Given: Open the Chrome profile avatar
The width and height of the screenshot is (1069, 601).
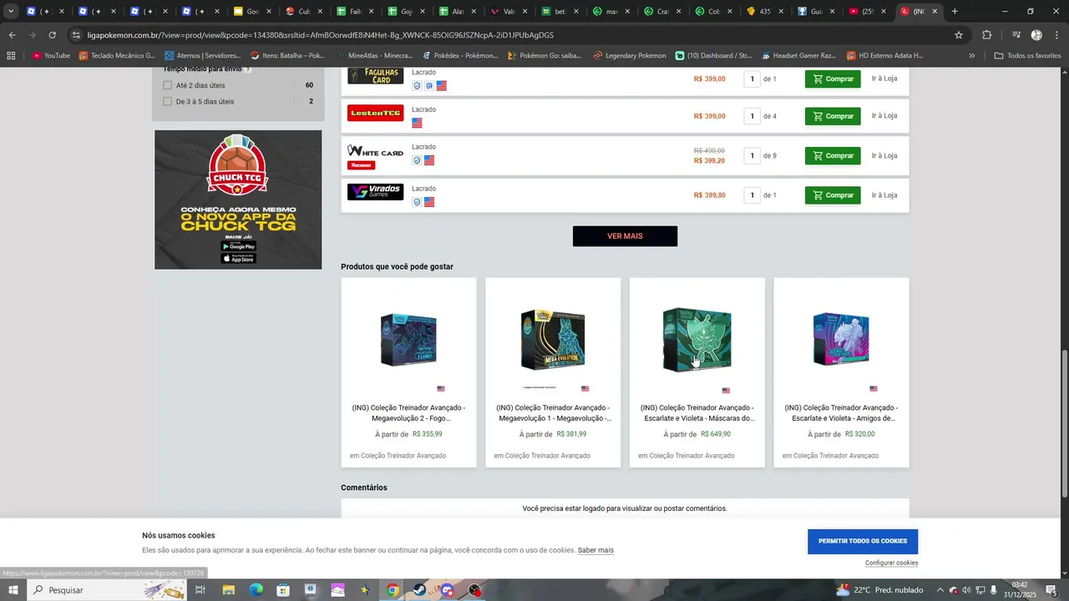Looking at the screenshot, I should coord(1036,35).
